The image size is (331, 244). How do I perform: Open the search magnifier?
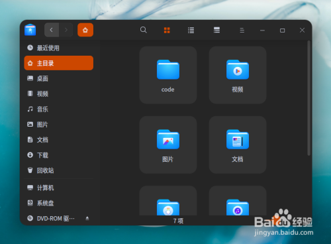pyautogui.click(x=144, y=30)
